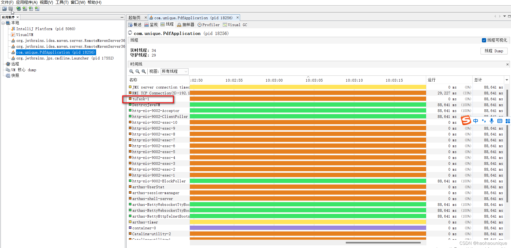This screenshot has width=511, height=248.
Task: Click the horizontal timeline scrollbar thumb
Action: pos(383,243)
